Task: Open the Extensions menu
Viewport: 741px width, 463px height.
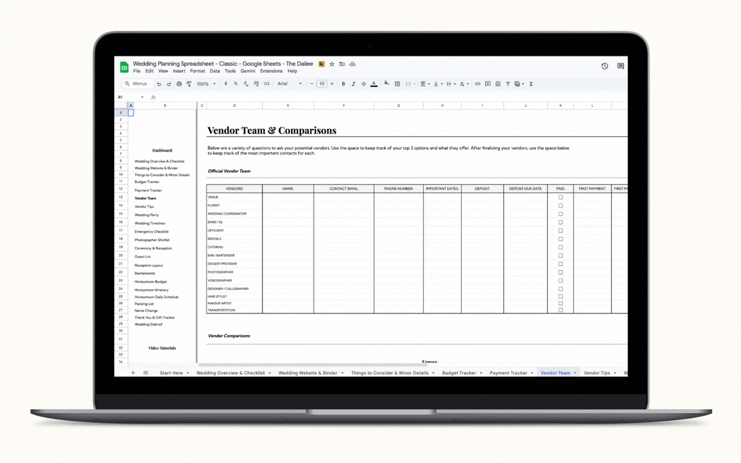Action: (x=271, y=71)
